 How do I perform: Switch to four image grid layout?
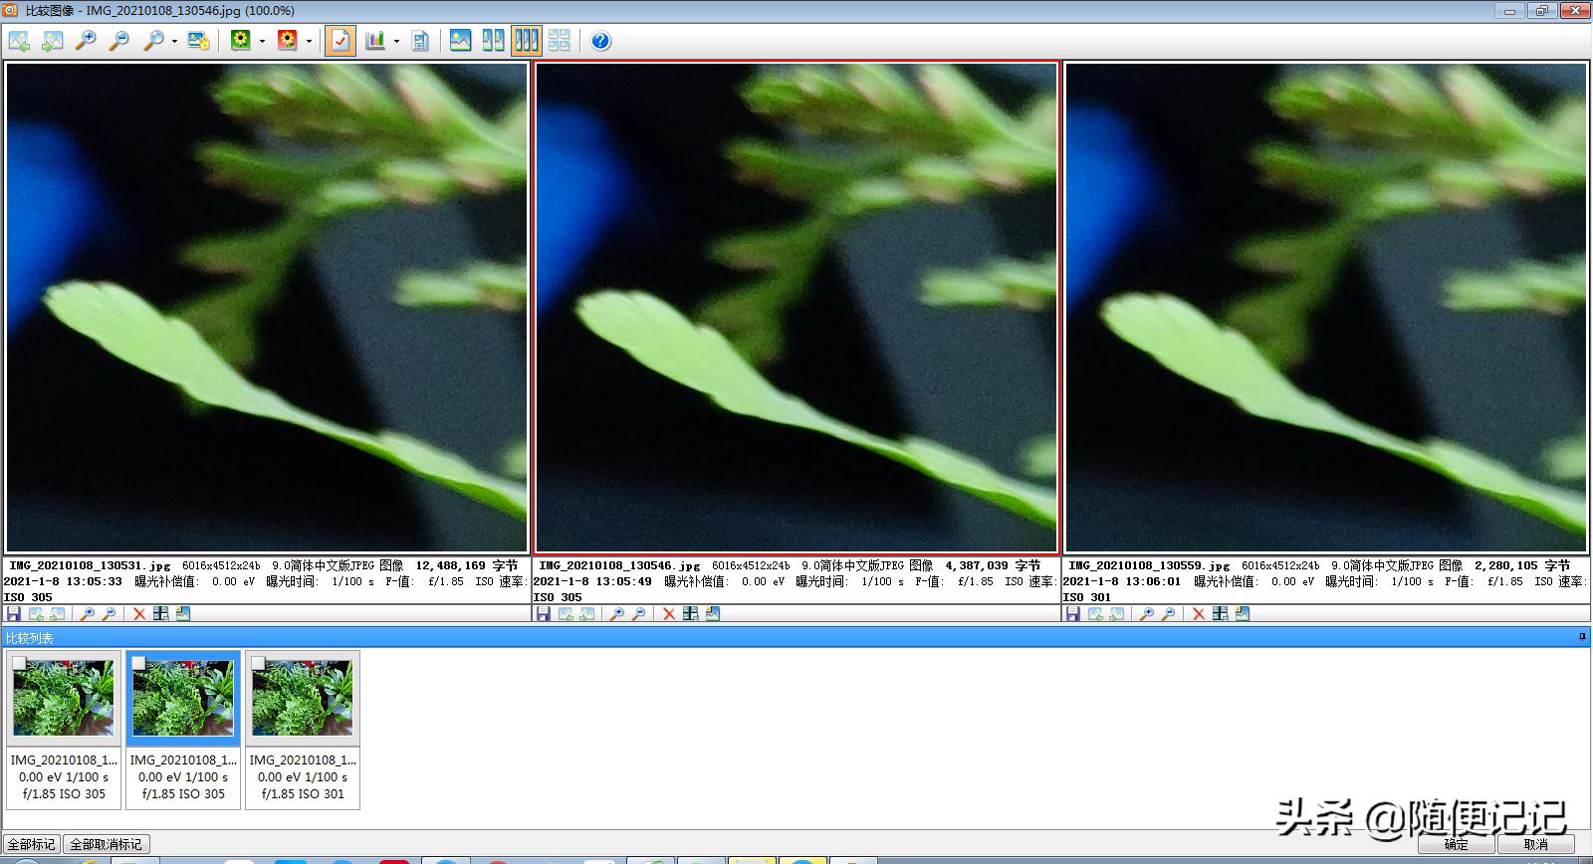[x=560, y=41]
